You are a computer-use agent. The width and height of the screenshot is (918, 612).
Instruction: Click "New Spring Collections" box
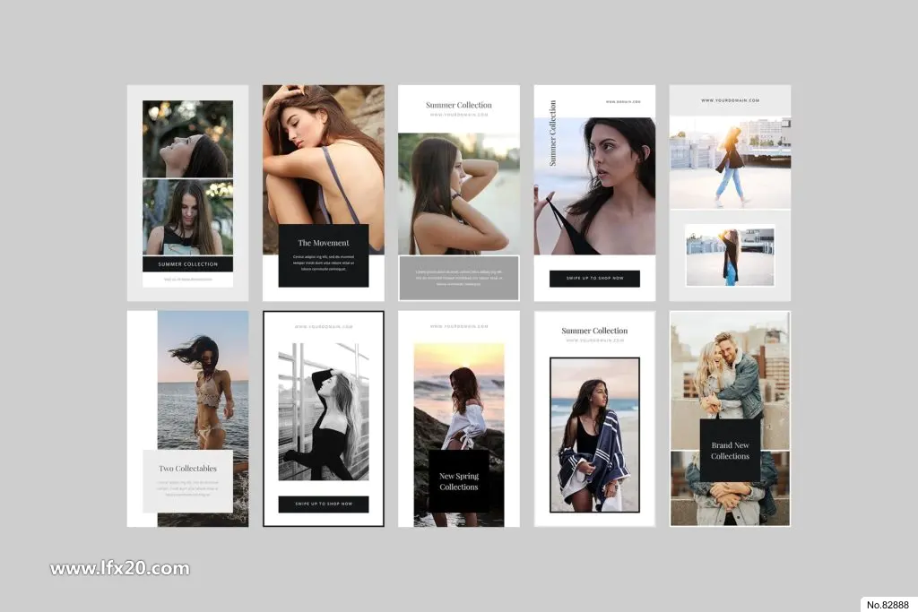pos(459,481)
